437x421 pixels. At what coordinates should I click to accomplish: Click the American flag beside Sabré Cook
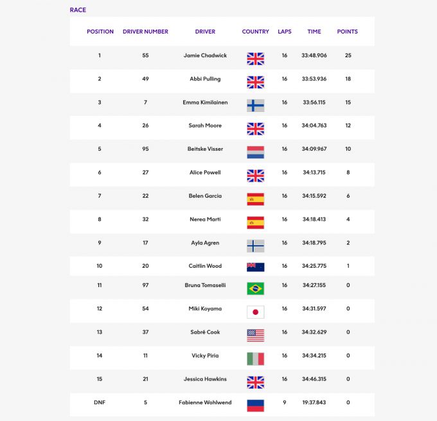pyautogui.click(x=255, y=335)
